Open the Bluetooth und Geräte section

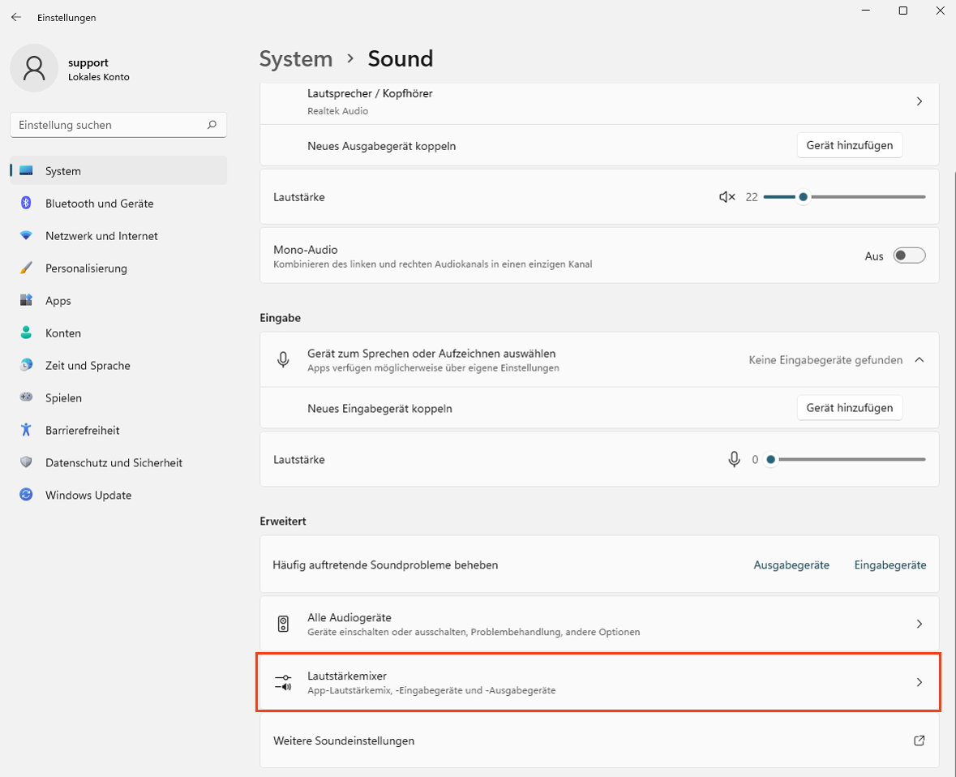click(99, 204)
